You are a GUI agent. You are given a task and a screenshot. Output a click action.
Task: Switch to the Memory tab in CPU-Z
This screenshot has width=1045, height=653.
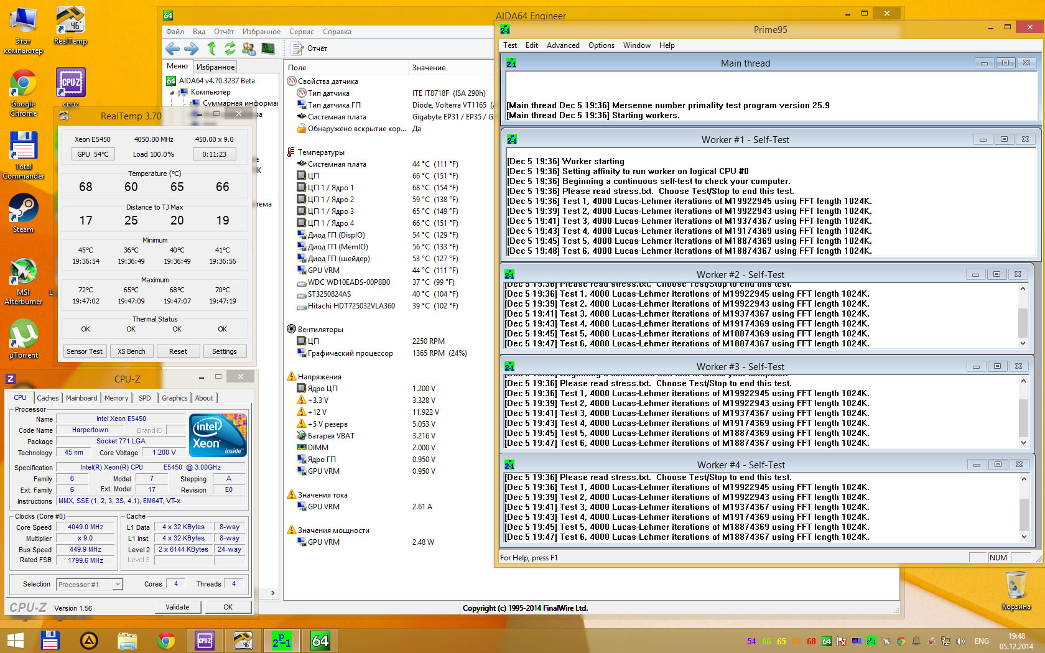[116, 398]
